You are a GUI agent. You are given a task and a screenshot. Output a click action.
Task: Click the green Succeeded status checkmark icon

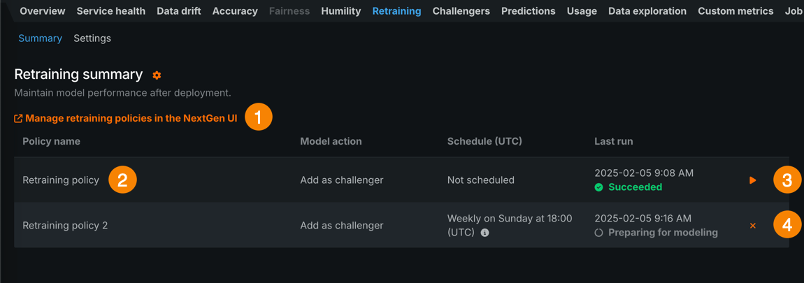click(x=598, y=187)
